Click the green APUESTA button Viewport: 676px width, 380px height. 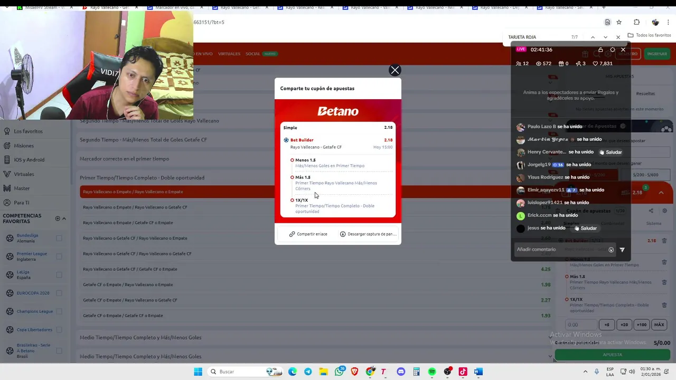[613, 355]
